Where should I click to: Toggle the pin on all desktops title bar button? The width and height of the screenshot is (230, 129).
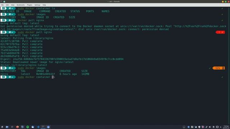(4, 1)
